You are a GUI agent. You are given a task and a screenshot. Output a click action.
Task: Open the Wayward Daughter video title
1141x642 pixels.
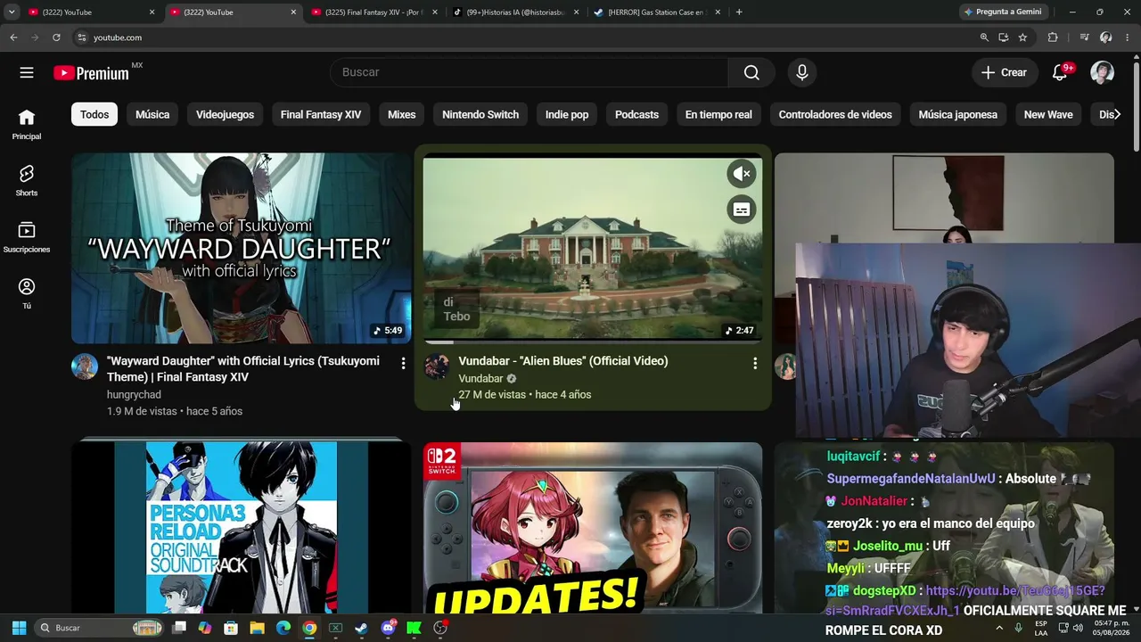pyautogui.click(x=243, y=369)
